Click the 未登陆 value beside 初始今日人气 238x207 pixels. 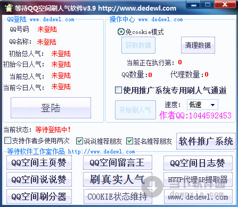pos(61,64)
